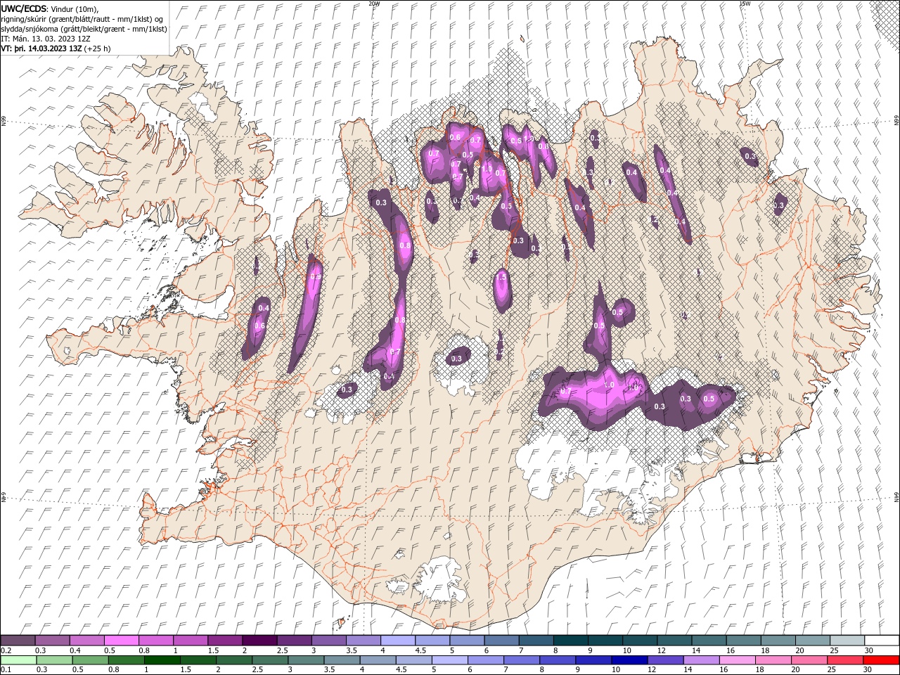The image size is (900, 675).
Task: Select the light pink 16 rain scale swatch
Action: pyautogui.click(x=738, y=660)
